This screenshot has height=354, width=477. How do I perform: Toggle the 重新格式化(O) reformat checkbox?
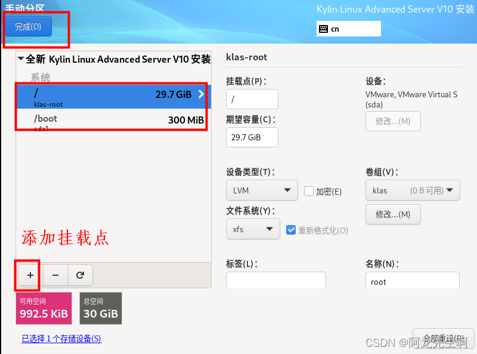click(291, 230)
